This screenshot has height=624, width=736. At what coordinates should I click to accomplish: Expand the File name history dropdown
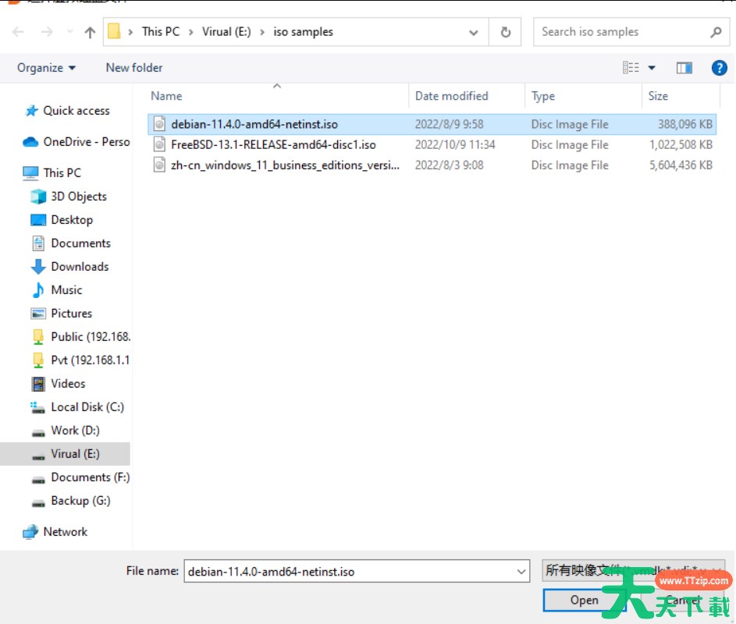(521, 572)
